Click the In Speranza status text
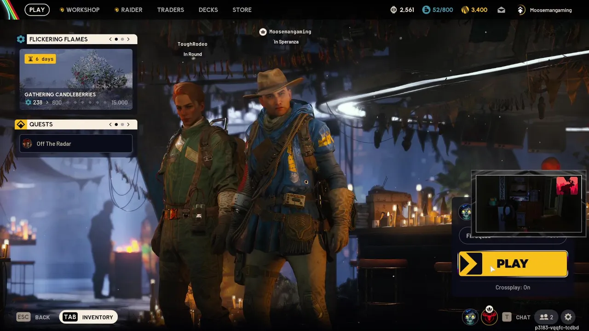 [286, 42]
